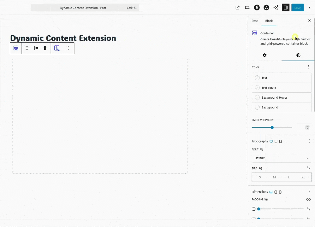This screenshot has height=227, width=315.
Task: Open post preview in new tab
Action: tap(238, 8)
